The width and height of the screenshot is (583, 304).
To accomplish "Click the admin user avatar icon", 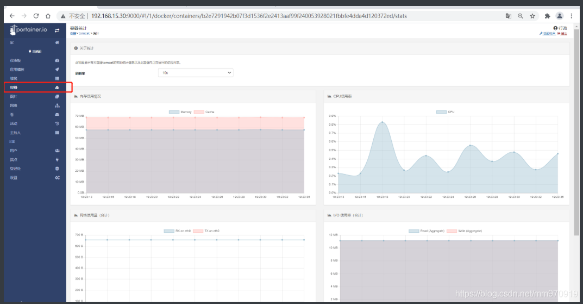I will coord(555,28).
